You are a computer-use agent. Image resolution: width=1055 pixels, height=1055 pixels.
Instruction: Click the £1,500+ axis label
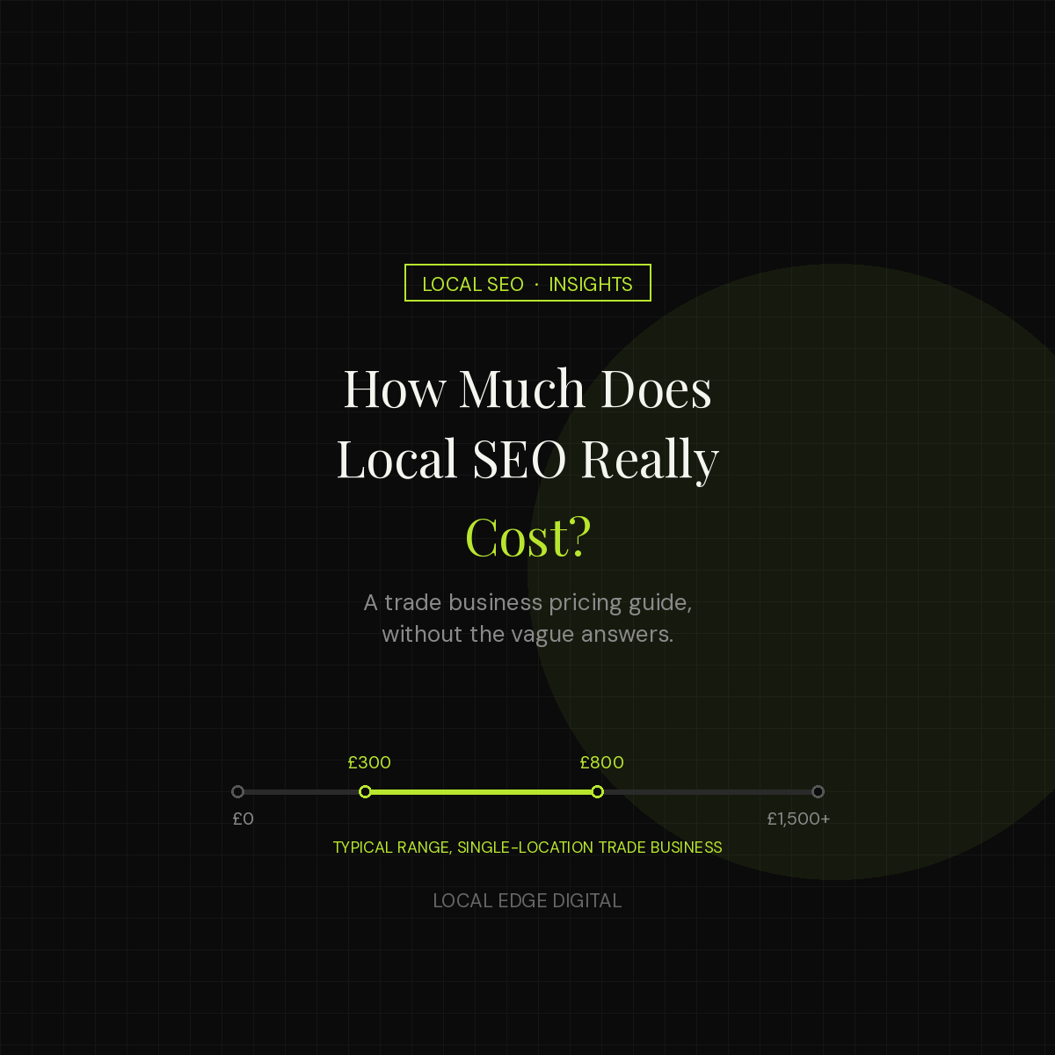798,819
